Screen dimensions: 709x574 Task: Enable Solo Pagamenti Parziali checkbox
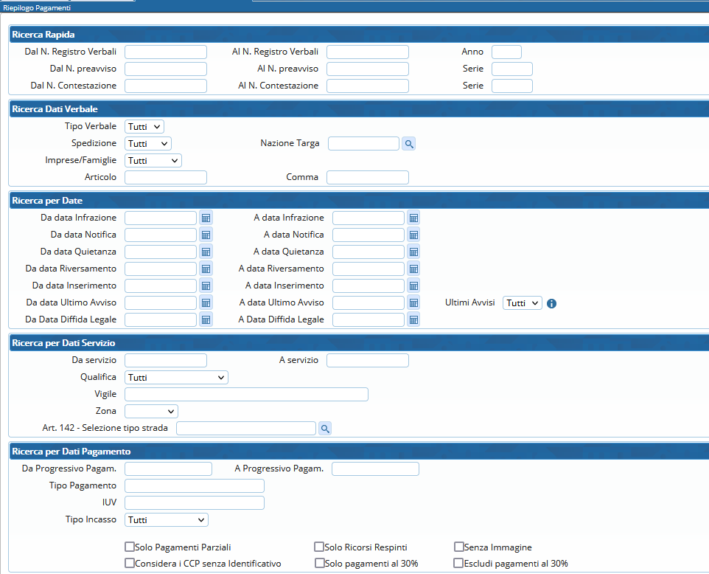tap(130, 547)
